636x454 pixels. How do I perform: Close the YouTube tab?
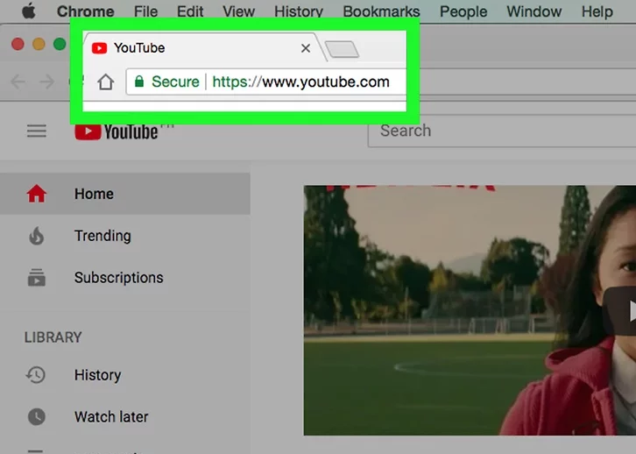[x=305, y=48]
